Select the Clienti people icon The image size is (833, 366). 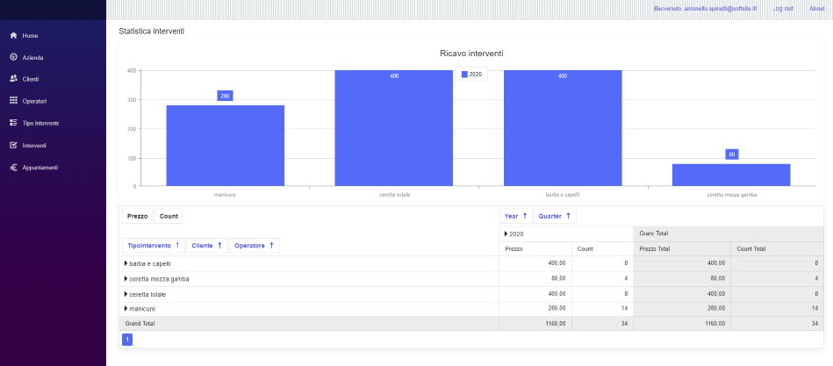pyautogui.click(x=14, y=79)
